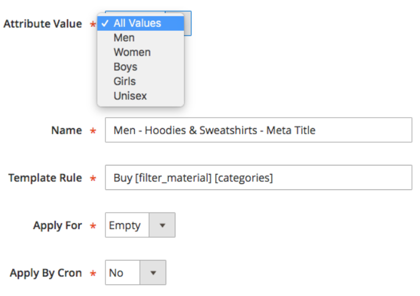Click the Template Rule field label
This screenshot has height=296, width=420.
[x=45, y=178]
